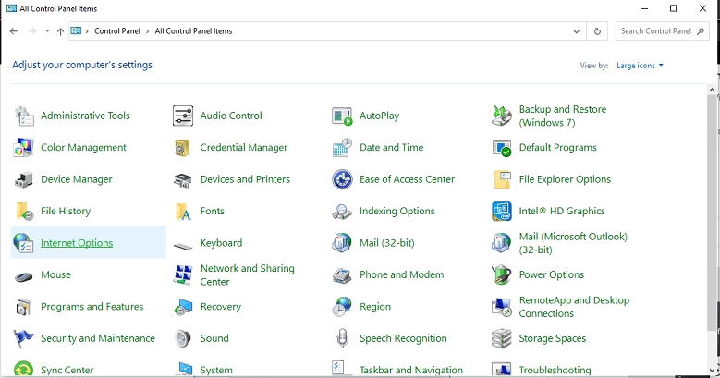Viewport: 720px width, 378px height.
Task: Open the Default Programs icon
Action: (x=502, y=148)
